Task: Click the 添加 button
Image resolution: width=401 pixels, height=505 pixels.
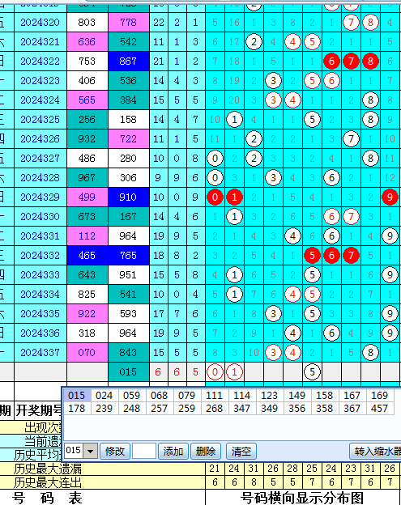Action: point(173,451)
